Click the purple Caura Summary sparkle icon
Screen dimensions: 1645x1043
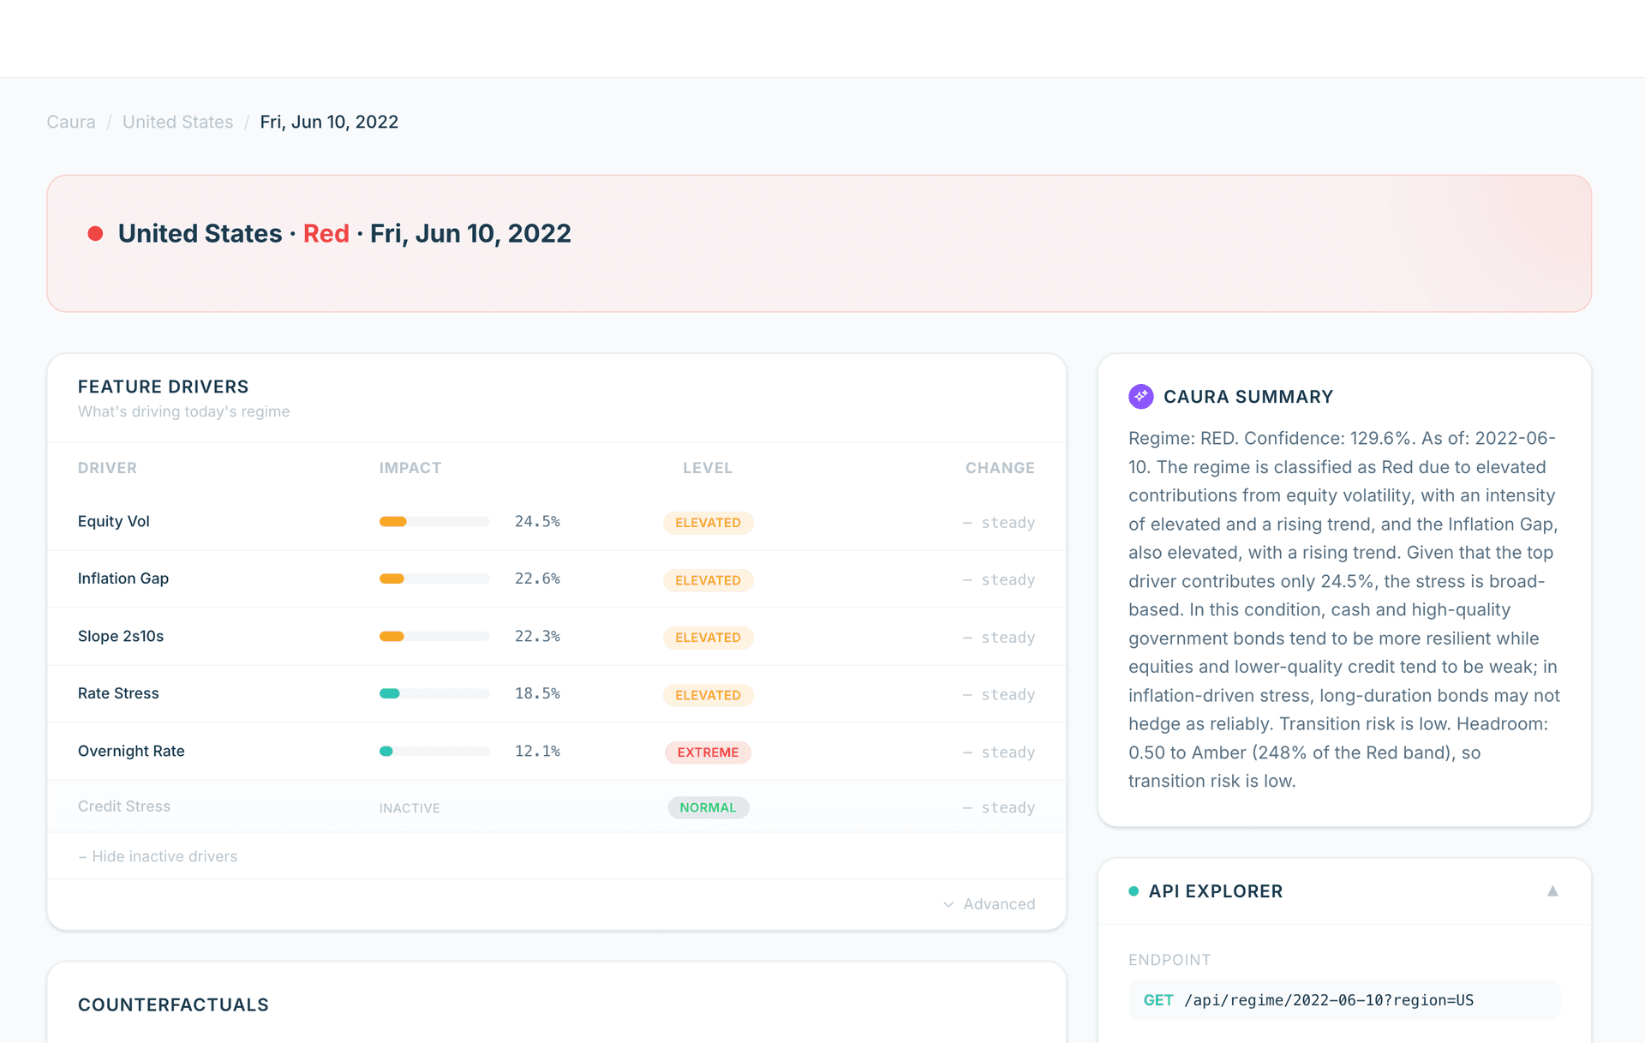1140,396
